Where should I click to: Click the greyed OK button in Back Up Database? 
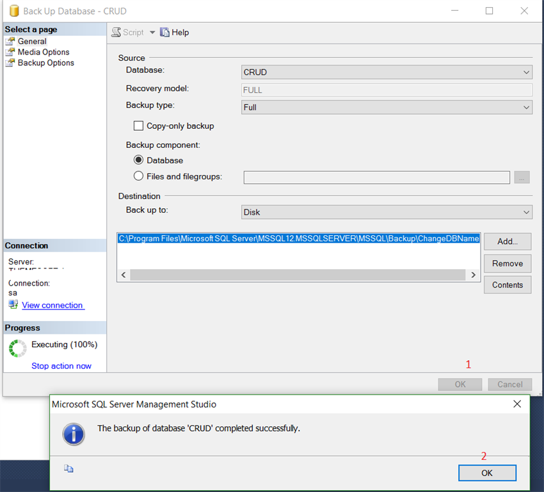[x=460, y=384]
